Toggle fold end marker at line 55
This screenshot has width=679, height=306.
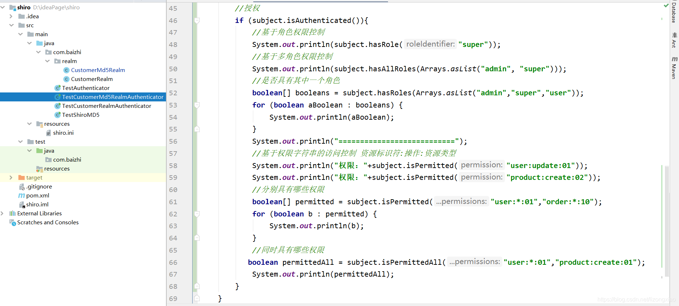(197, 129)
